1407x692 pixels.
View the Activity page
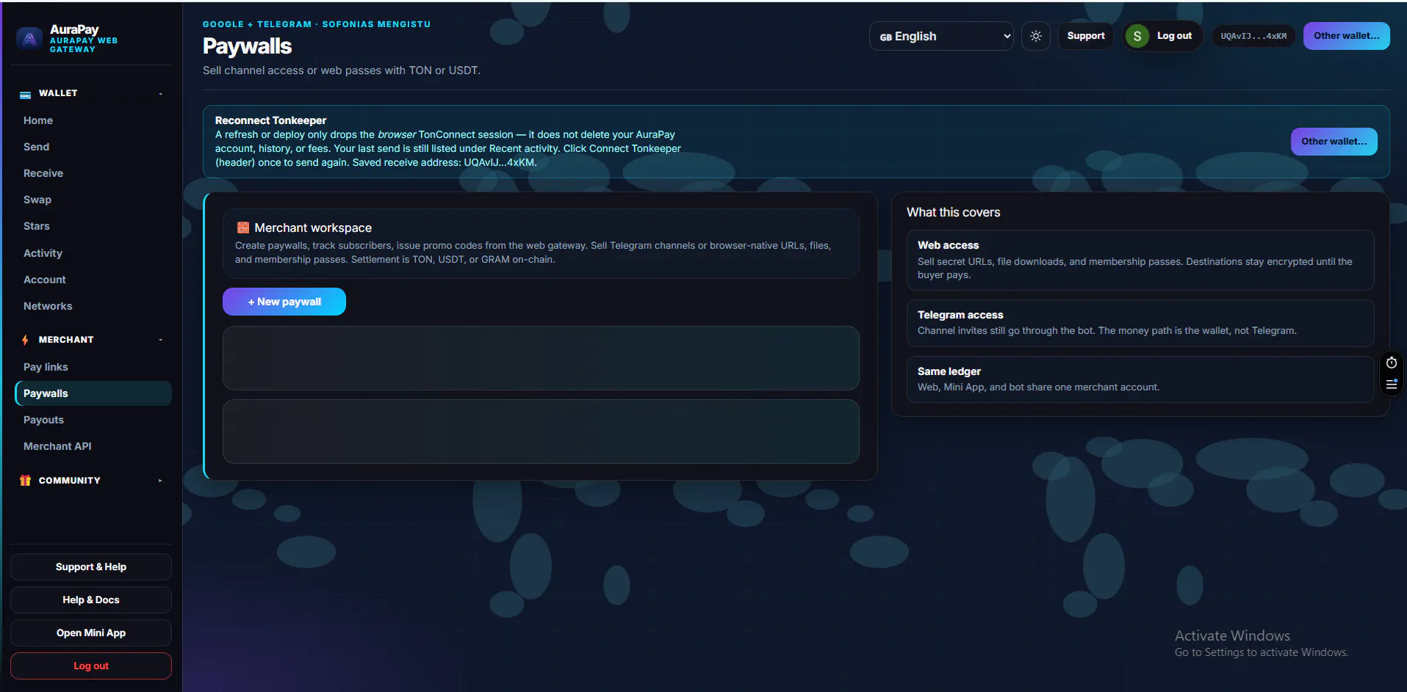pos(43,253)
